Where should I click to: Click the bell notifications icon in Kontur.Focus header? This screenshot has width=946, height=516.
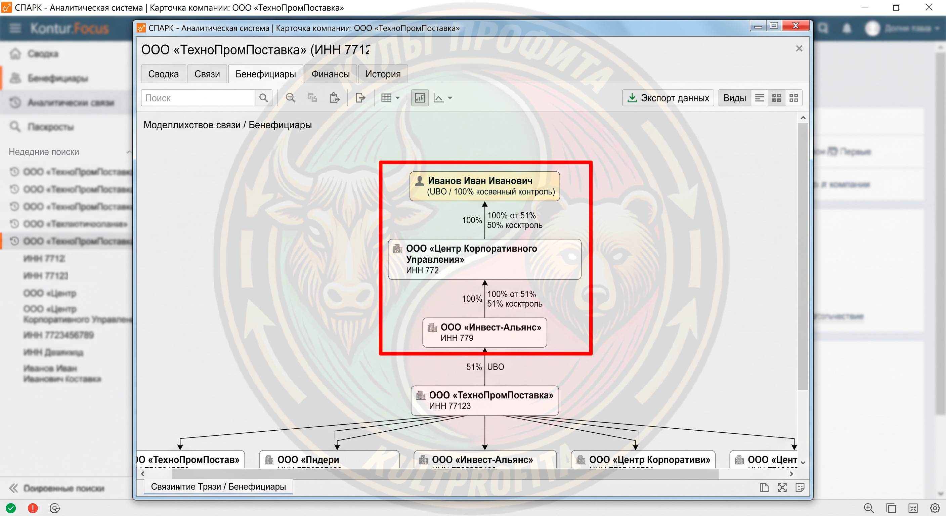847,28
